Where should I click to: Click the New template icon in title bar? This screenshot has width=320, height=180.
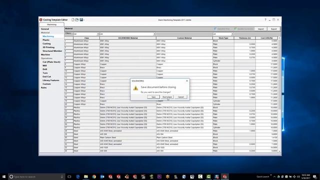(x=73, y=20)
